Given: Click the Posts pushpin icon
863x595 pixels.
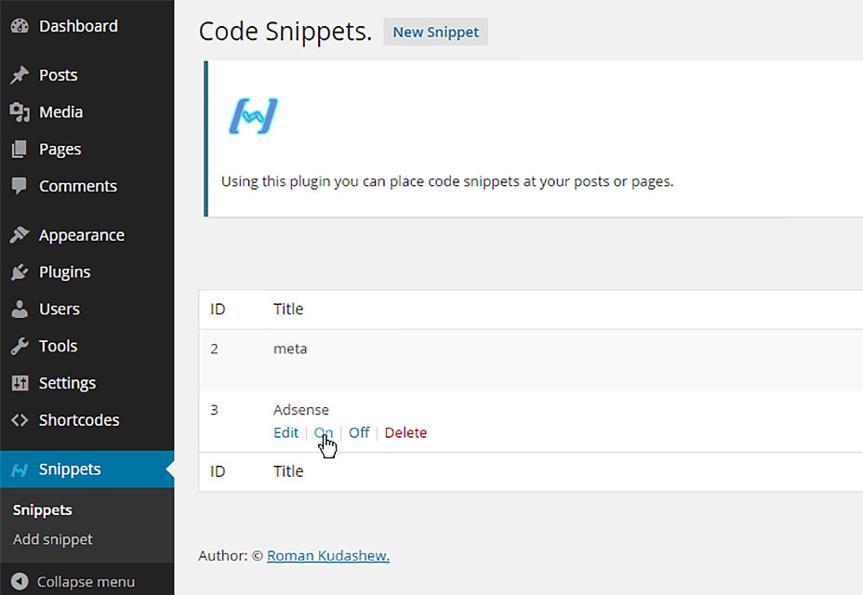Looking at the screenshot, I should (x=20, y=75).
